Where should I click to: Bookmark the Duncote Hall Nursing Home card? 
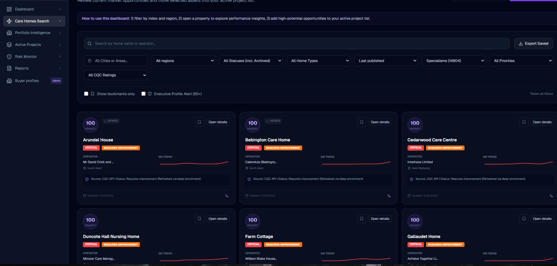tap(199, 219)
